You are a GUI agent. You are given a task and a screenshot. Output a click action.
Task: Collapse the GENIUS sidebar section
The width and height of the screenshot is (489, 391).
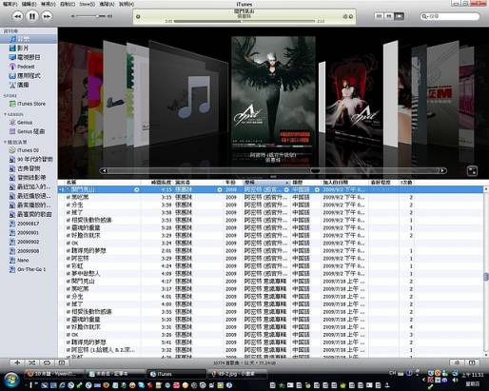click(x=5, y=114)
